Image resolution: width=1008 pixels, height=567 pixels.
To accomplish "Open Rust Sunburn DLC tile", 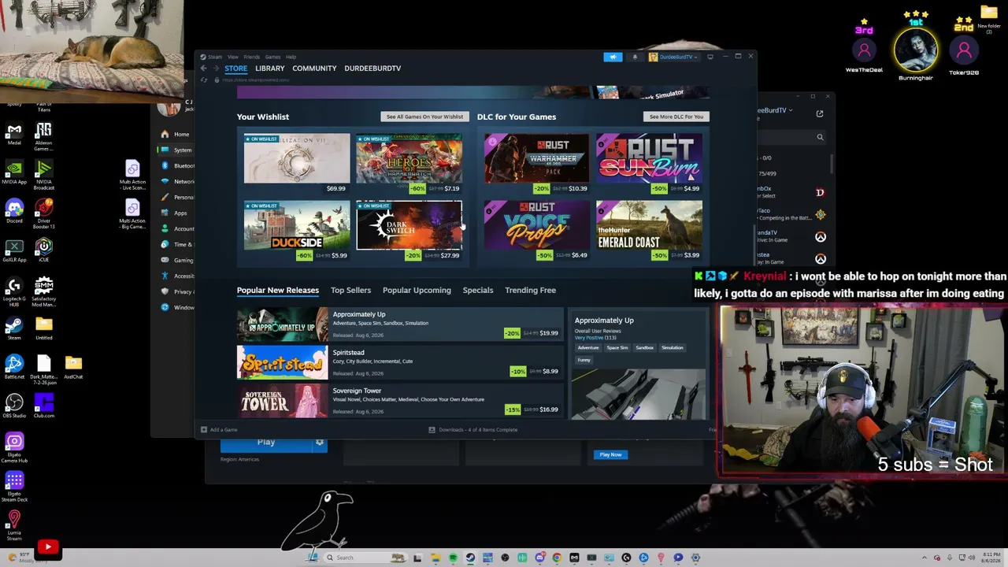I will (649, 158).
